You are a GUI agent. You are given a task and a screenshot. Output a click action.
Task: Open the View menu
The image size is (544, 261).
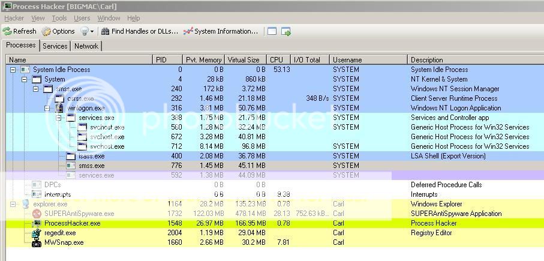point(38,18)
